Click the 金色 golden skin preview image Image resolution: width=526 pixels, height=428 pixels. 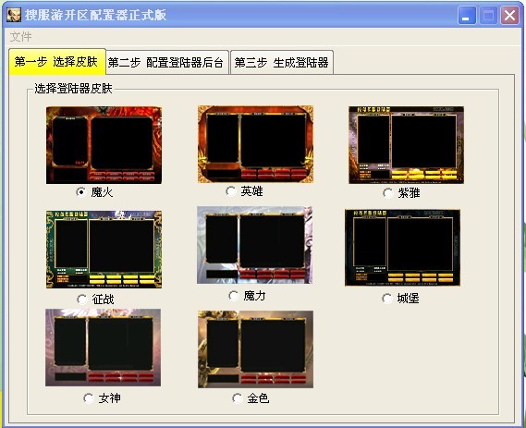pyautogui.click(x=256, y=349)
